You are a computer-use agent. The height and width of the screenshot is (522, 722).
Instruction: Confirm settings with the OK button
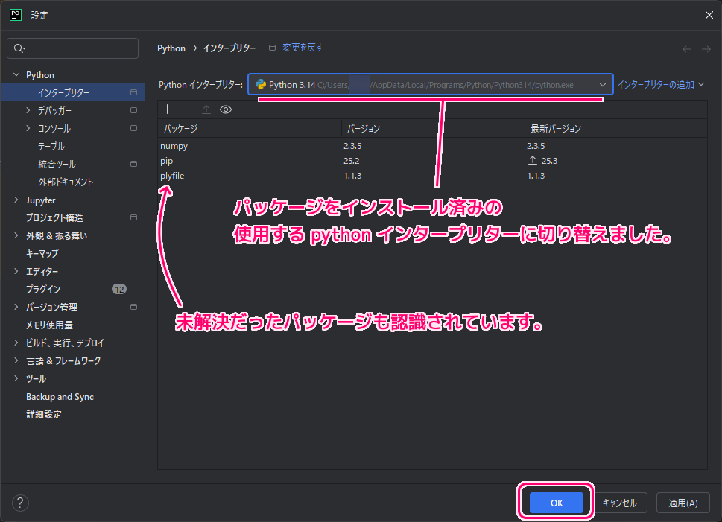pos(554,503)
